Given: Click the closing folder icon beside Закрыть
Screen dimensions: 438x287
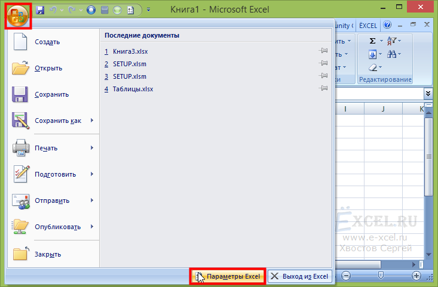Looking at the screenshot, I should tap(22, 253).
